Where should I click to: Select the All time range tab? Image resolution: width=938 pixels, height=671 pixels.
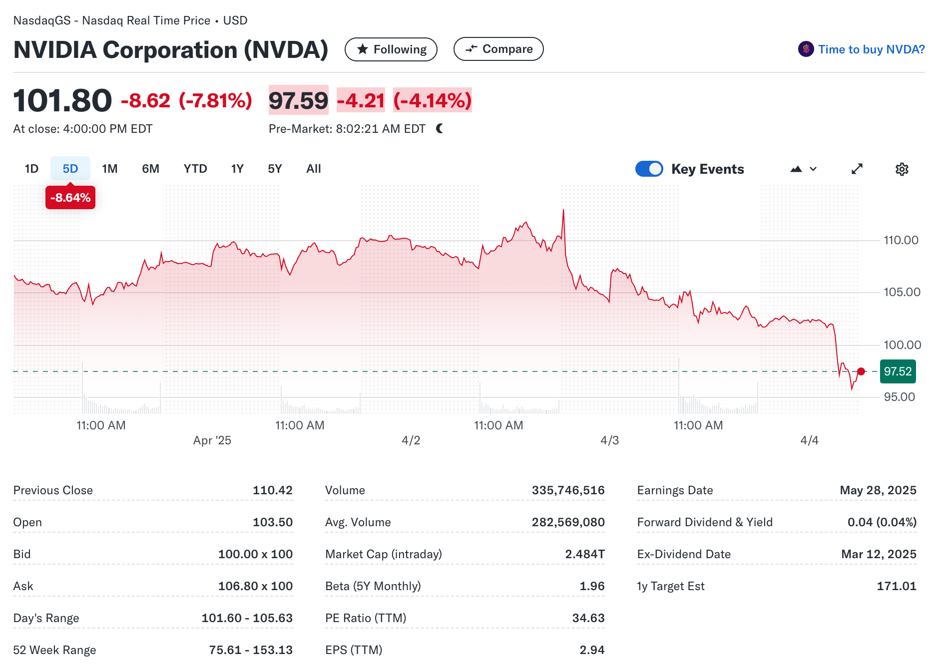pyautogui.click(x=314, y=169)
